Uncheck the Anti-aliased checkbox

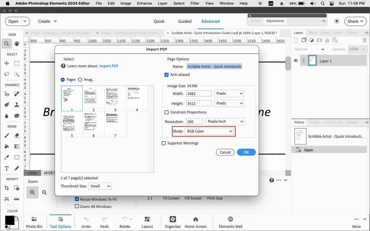166,74
